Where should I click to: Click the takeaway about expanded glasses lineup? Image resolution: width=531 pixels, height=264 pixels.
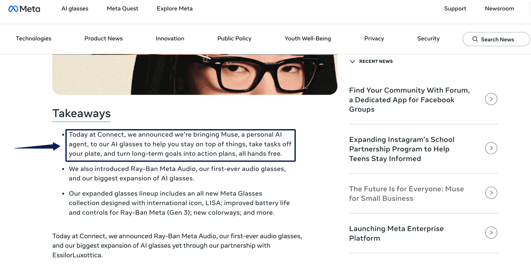(x=179, y=203)
